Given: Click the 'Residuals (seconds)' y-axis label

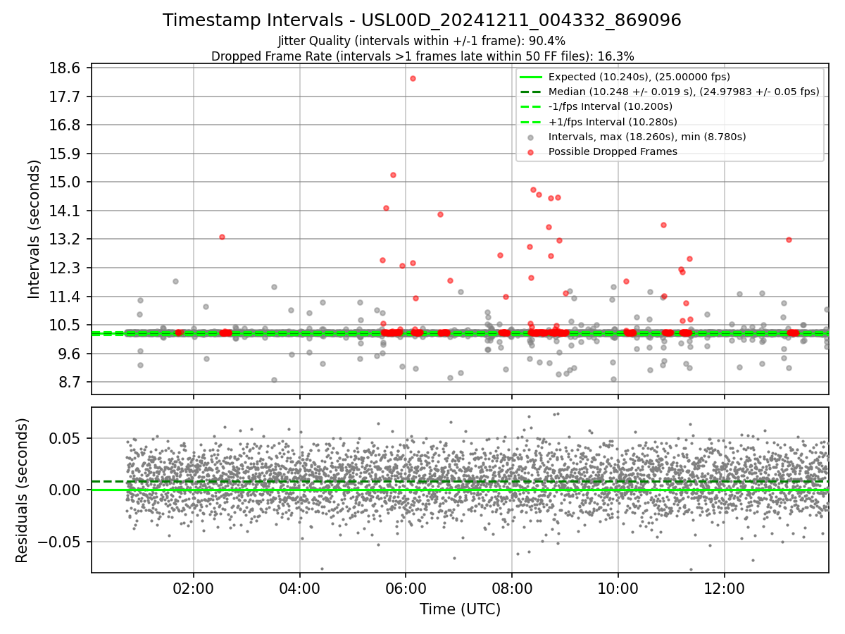Looking at the screenshot, I should pyautogui.click(x=22, y=490).
